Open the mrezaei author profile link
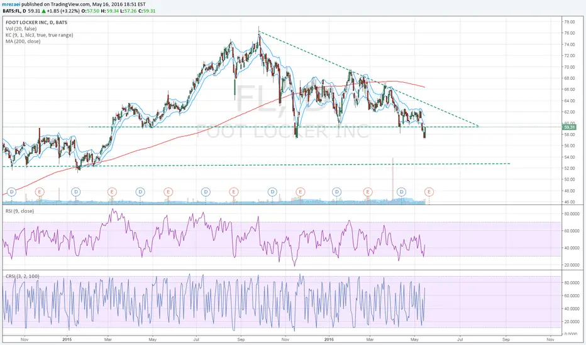This screenshot has height=345, width=586. click(x=10, y=4)
